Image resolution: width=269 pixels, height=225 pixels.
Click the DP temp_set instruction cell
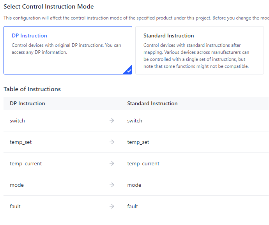pos(21,142)
